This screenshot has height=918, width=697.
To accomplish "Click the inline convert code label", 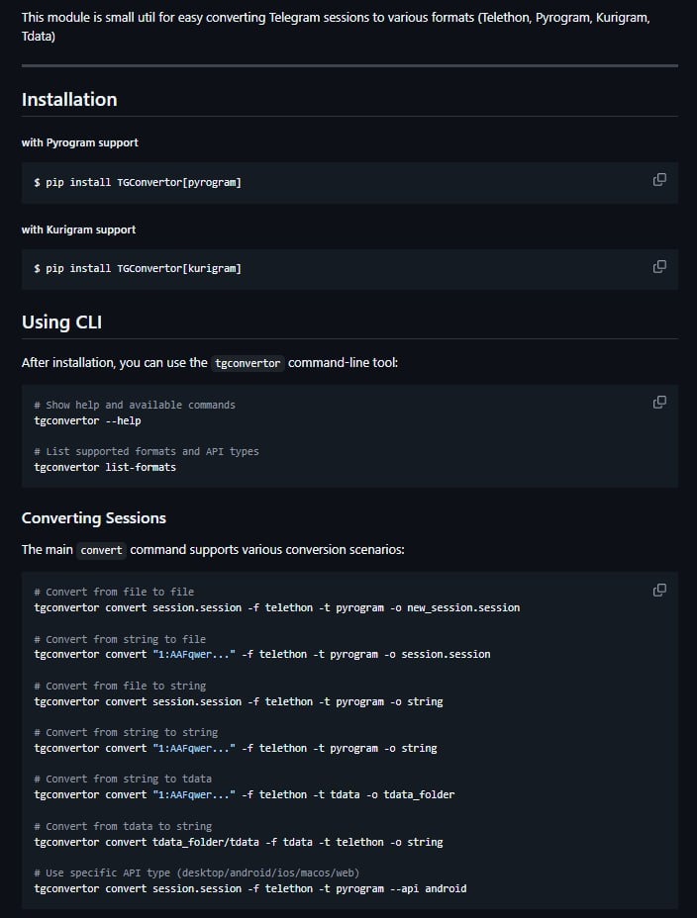I will tap(101, 550).
